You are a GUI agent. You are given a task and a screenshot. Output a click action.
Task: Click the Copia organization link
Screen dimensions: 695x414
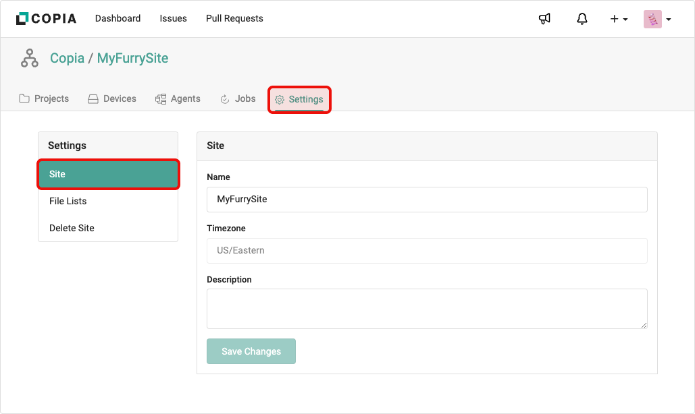pyautogui.click(x=67, y=58)
